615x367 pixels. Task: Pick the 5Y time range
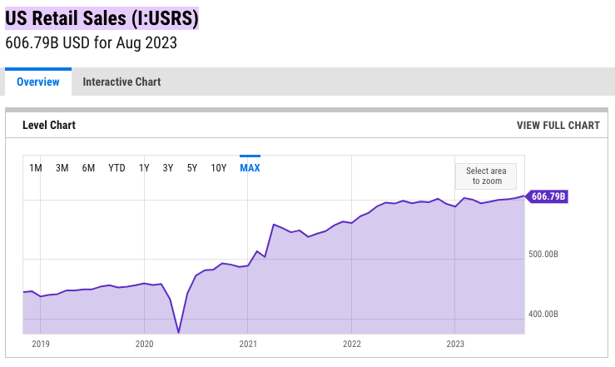coord(192,168)
